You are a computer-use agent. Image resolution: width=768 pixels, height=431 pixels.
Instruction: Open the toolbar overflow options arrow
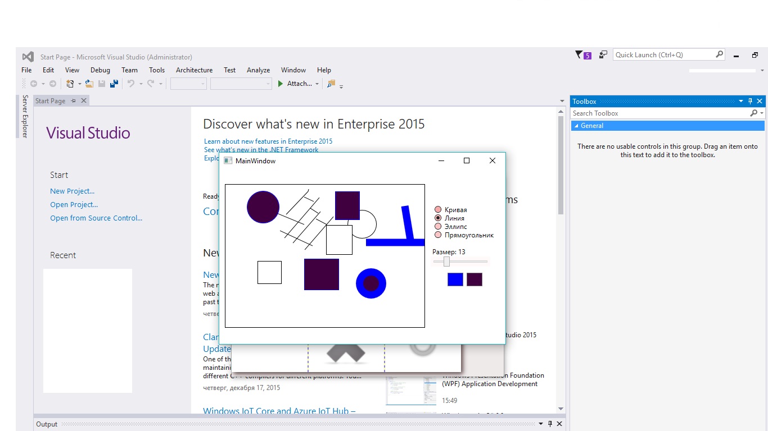[341, 86]
